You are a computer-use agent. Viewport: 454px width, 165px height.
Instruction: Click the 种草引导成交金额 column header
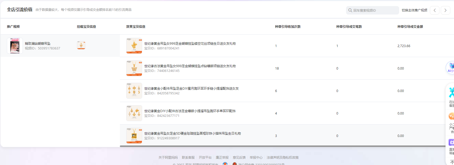pyautogui.click(x=410, y=26)
